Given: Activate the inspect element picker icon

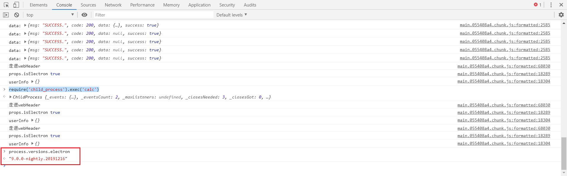Looking at the screenshot, I should [6, 5].
